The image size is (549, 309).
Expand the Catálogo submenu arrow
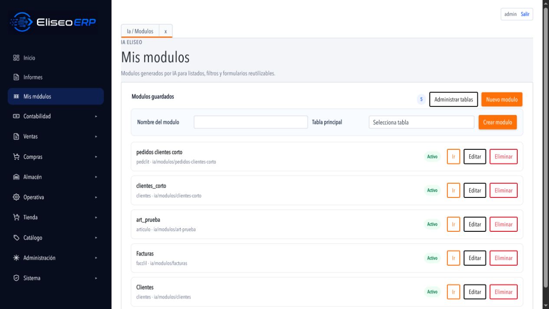tap(96, 238)
